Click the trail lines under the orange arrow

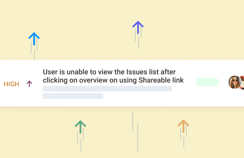pos(183,138)
